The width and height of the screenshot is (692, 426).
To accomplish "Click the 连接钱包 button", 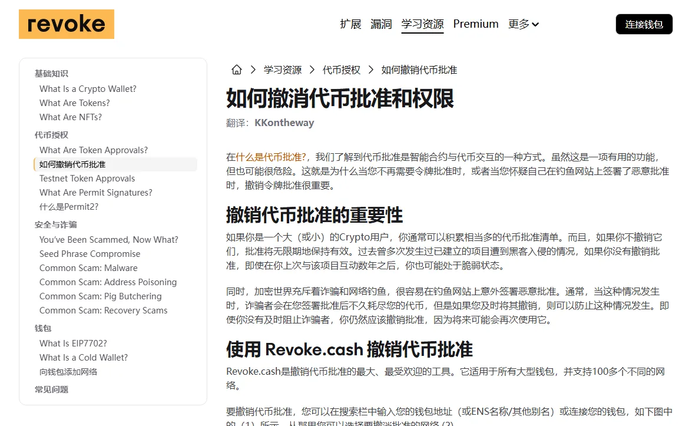I will (644, 24).
